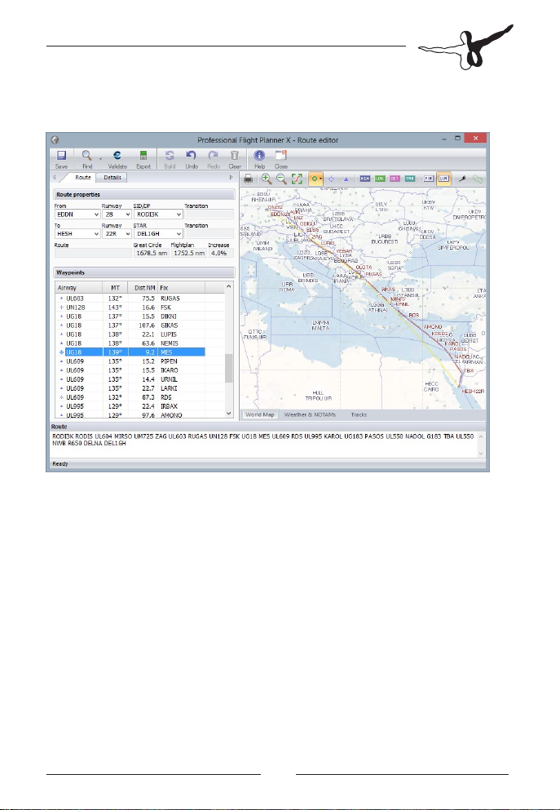Click the Great Circle 1678.5 nm value

(151, 253)
